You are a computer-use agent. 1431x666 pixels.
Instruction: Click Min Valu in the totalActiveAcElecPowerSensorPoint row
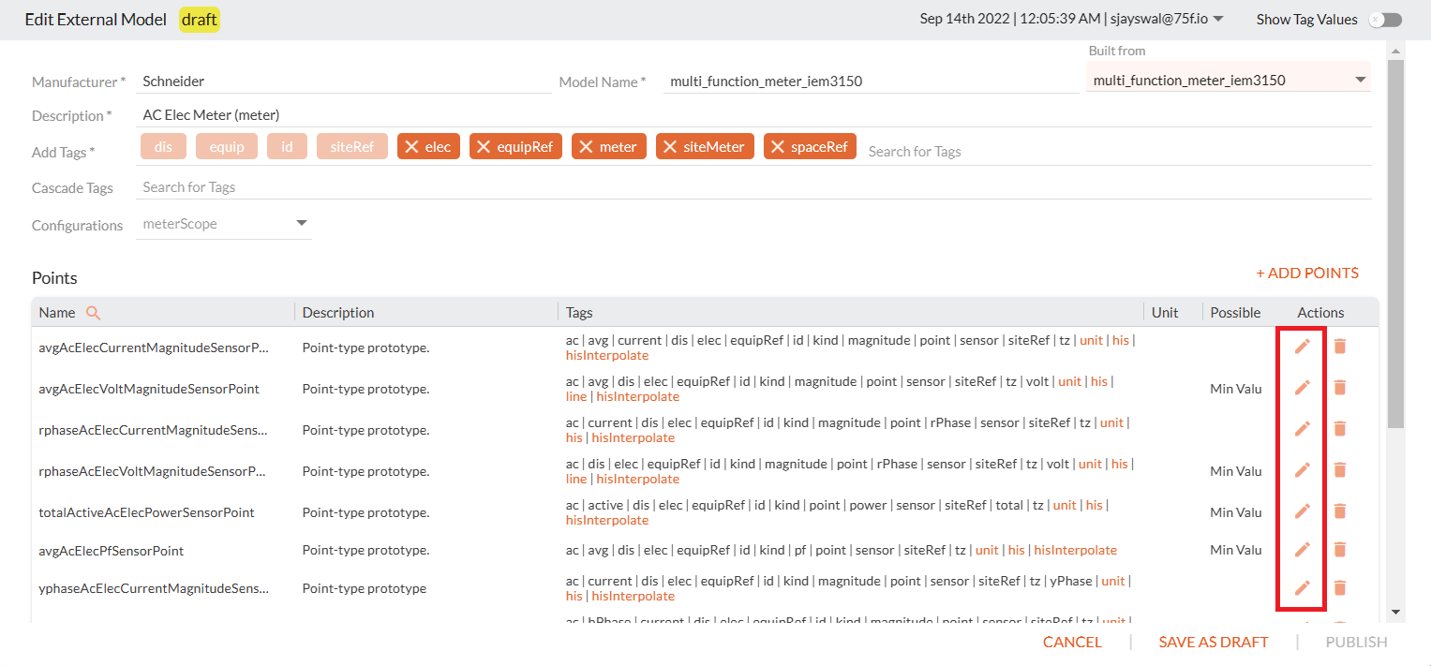click(1236, 512)
